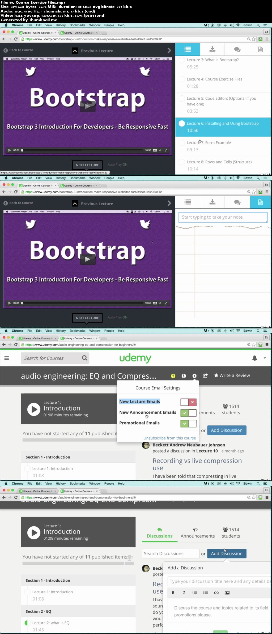272x634 pixels.
Task: Open the account dropdown arrow beside the bell
Action: 265,358
